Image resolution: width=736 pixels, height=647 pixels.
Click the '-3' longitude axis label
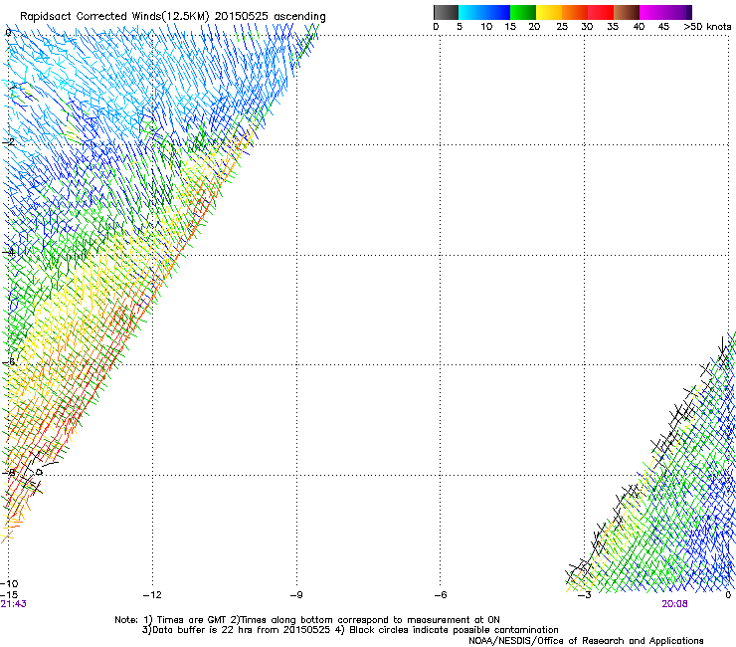(x=584, y=595)
